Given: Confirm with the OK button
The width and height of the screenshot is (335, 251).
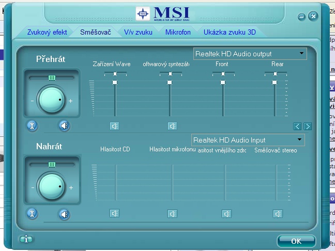Looking at the screenshot, I should 296,241.
